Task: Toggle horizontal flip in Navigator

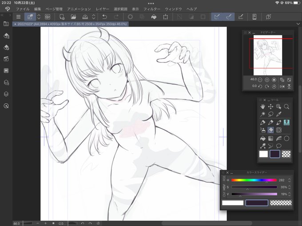Action: [x=282, y=86]
